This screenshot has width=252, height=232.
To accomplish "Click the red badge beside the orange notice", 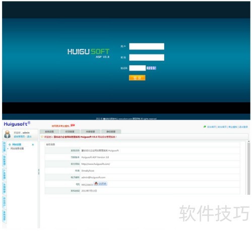I will click(73, 125).
